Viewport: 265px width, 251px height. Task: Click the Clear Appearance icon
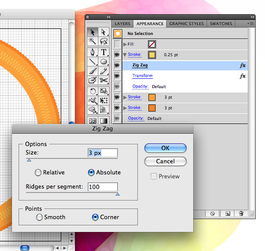point(212,213)
